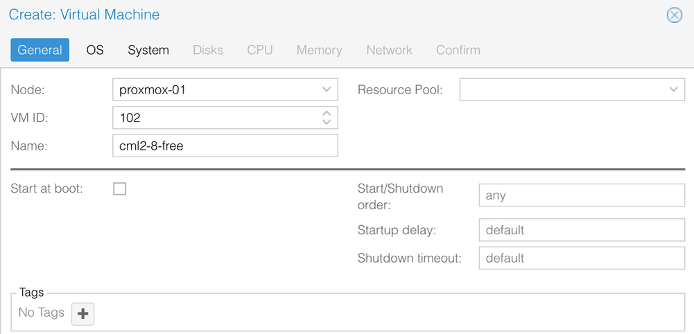Click the Start/Shutdown order field
The width and height of the screenshot is (694, 334).
(581, 195)
